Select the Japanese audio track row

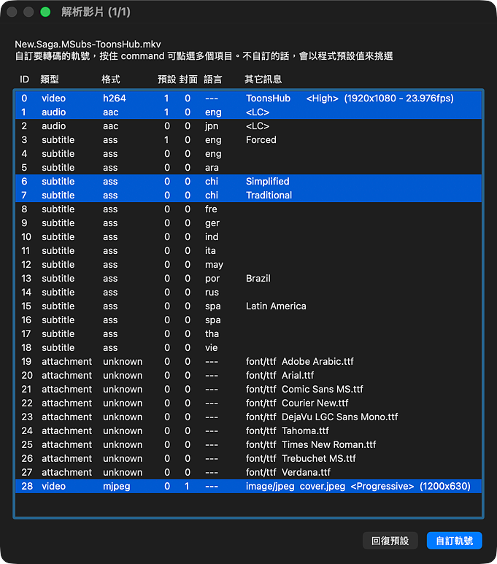pos(248,126)
